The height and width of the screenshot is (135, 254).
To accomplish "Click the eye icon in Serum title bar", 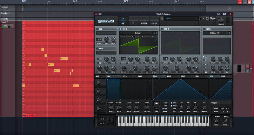I will pyautogui.click(x=218, y=14).
